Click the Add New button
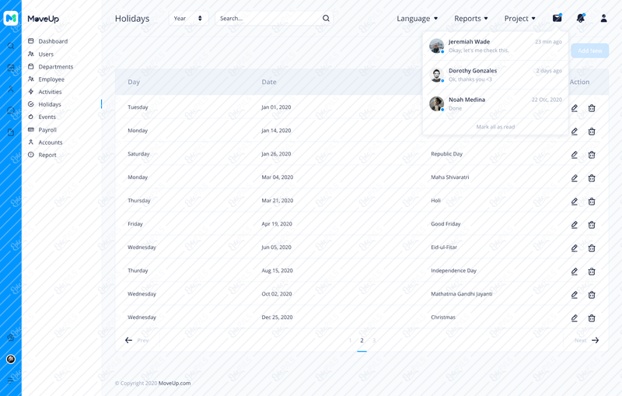Viewport: 622px width, 396px height. pyautogui.click(x=590, y=51)
